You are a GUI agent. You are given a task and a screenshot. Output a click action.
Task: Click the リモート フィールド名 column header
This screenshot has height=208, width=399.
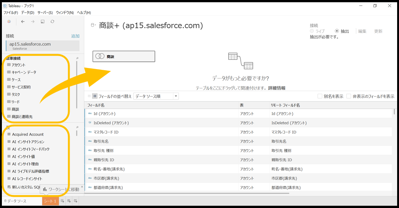pyautogui.click(x=285, y=105)
